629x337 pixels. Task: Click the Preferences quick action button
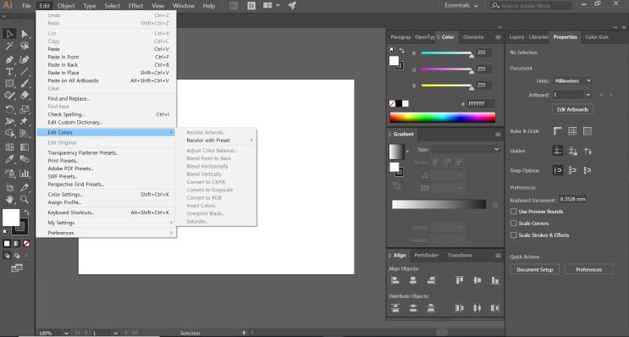point(588,269)
